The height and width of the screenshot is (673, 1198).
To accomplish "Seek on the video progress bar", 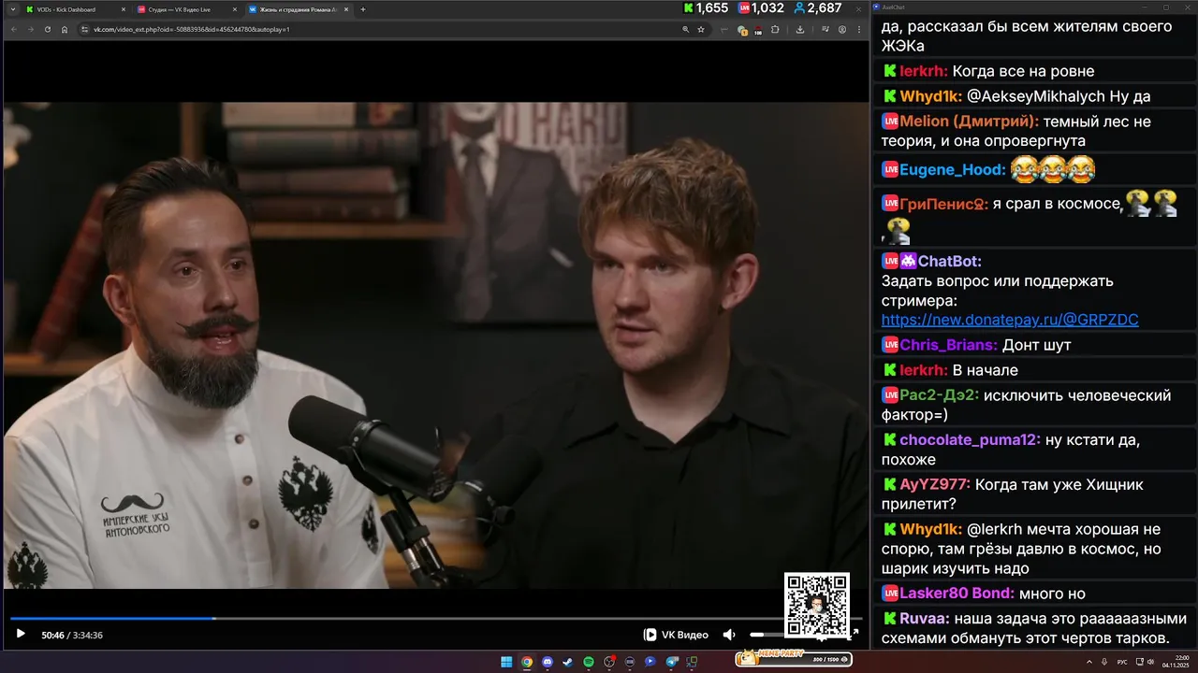I will (436, 618).
